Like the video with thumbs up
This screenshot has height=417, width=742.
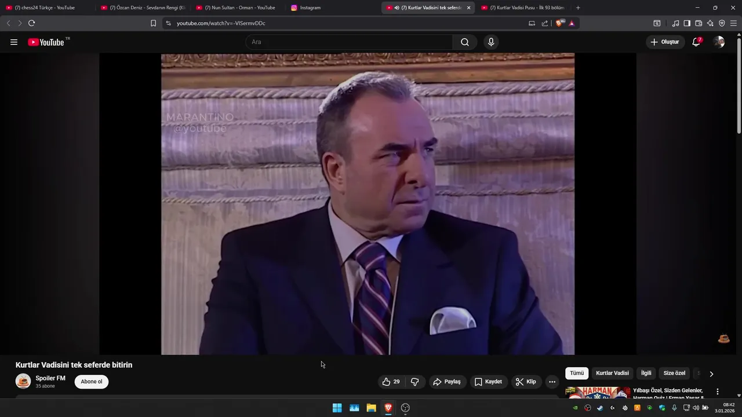tap(391, 382)
